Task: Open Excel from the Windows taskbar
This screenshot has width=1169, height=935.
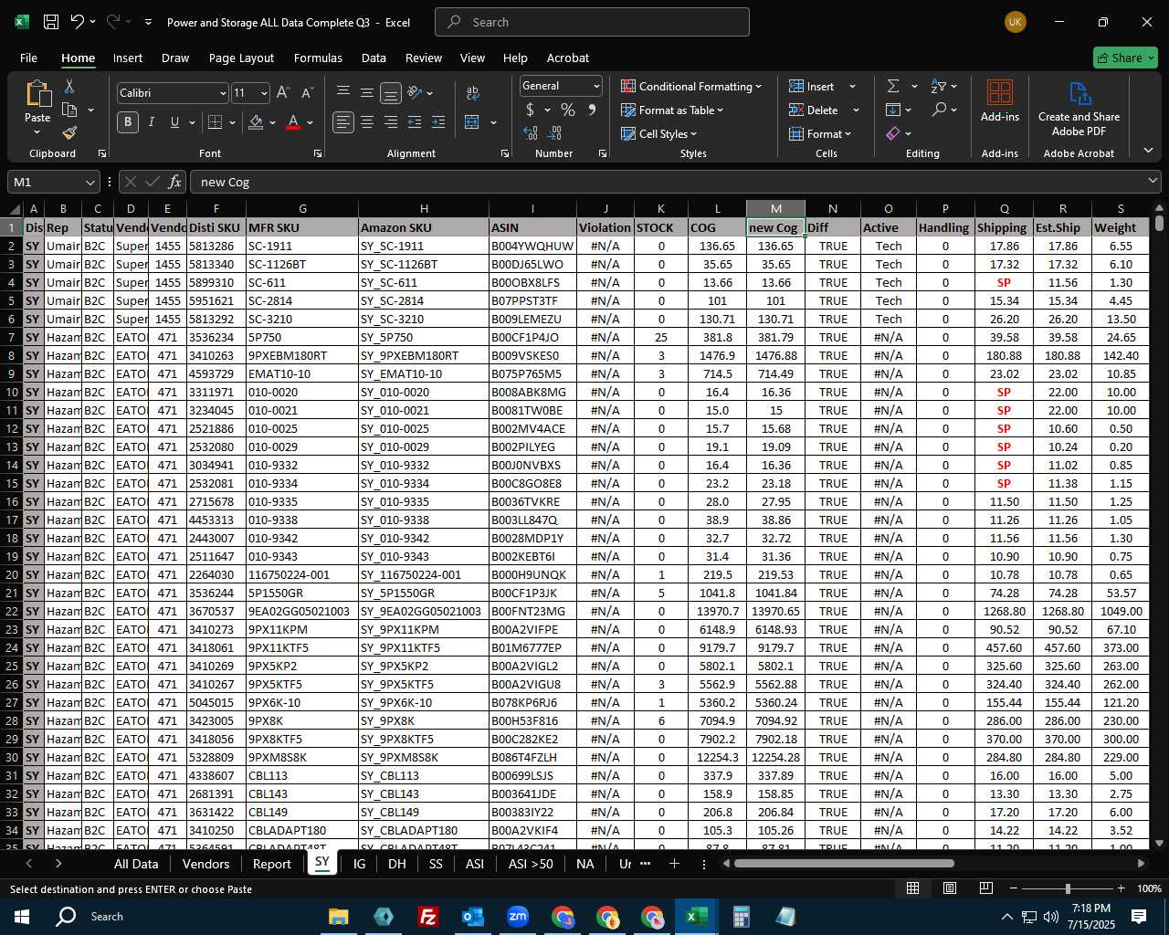Action: coord(696,916)
